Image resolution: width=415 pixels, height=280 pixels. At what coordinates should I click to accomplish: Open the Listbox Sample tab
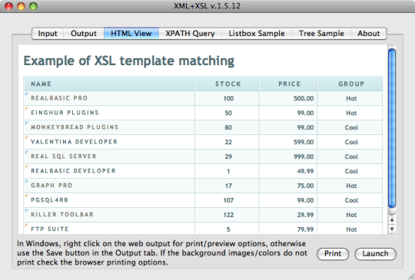point(257,34)
